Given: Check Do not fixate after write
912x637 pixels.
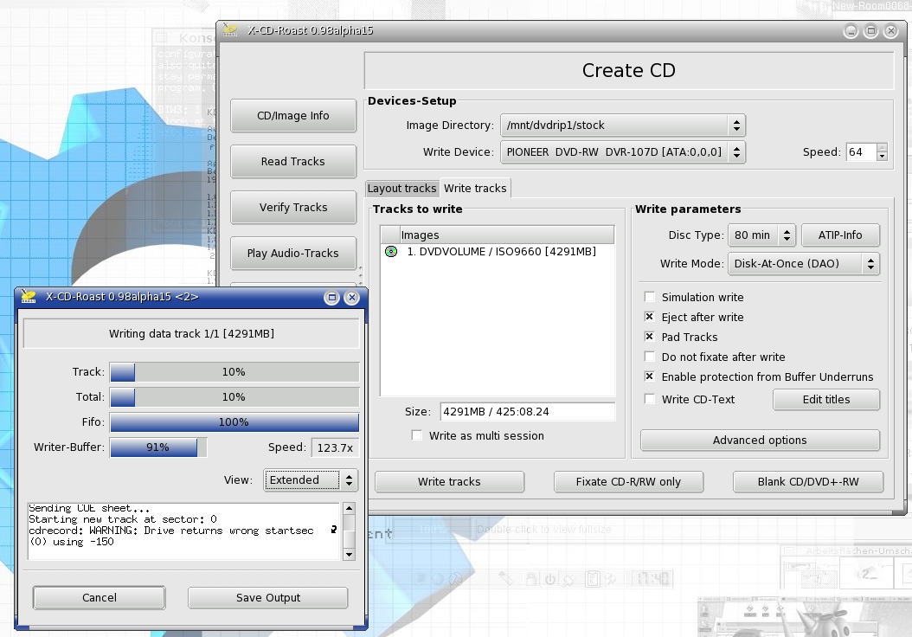Looking at the screenshot, I should point(650,357).
